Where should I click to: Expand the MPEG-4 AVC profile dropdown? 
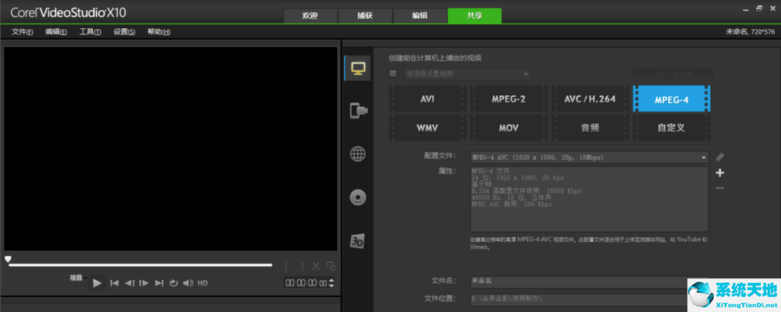tap(589, 158)
